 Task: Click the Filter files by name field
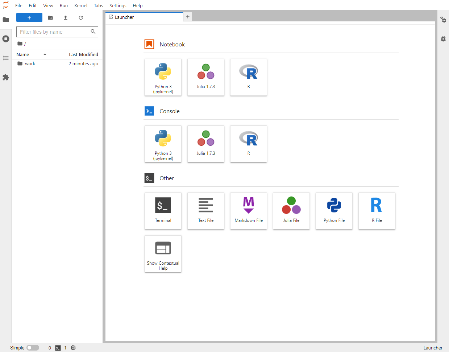pyautogui.click(x=54, y=32)
